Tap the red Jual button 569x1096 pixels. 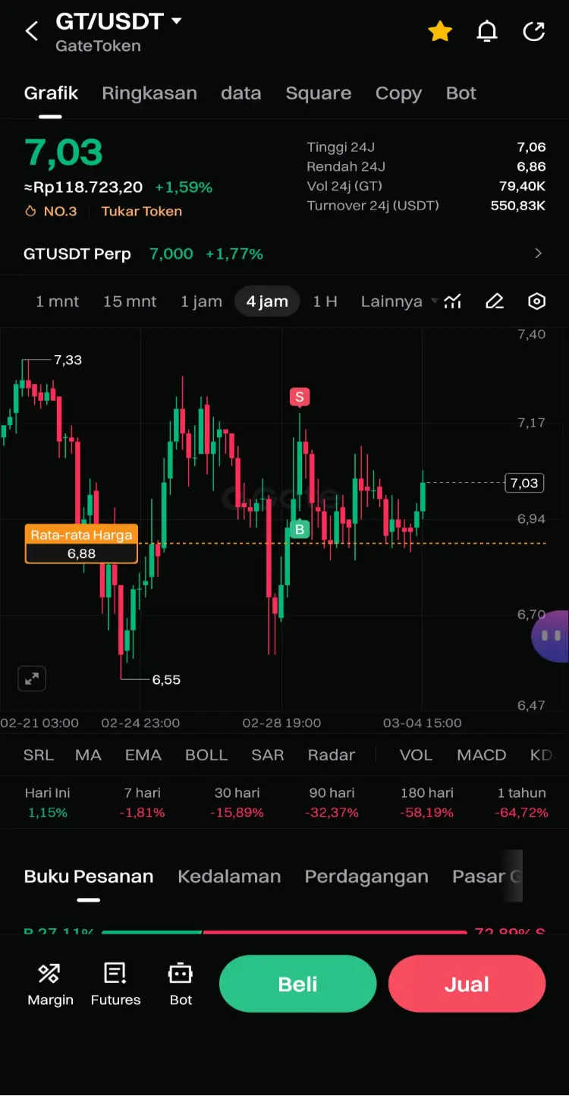(x=467, y=984)
